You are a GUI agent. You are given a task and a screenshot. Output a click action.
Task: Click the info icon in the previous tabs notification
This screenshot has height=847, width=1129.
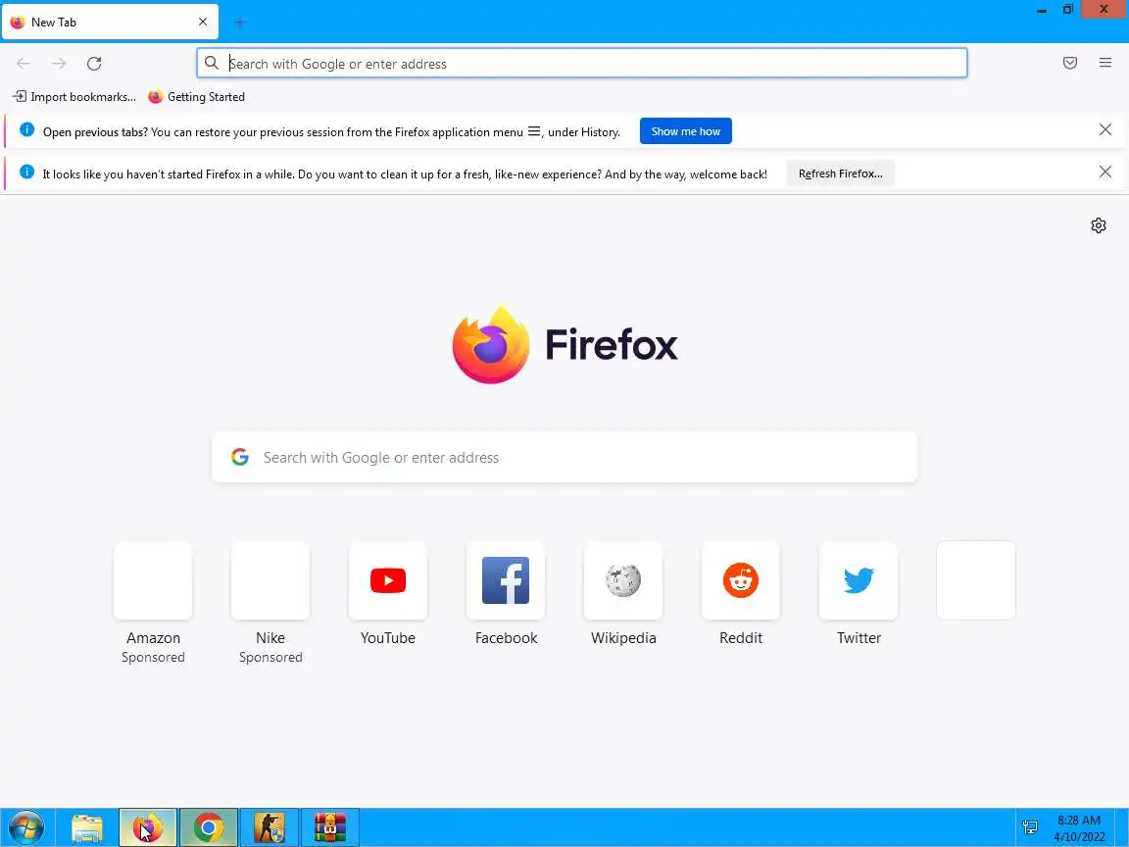click(26, 129)
